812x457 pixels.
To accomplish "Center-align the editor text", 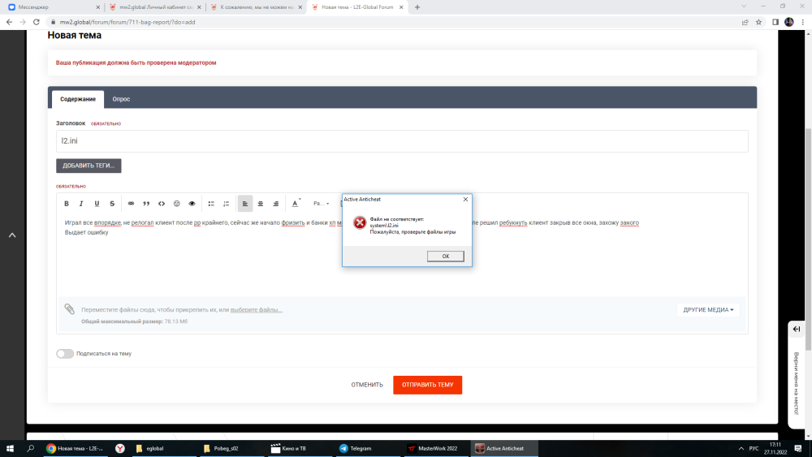I will click(261, 204).
